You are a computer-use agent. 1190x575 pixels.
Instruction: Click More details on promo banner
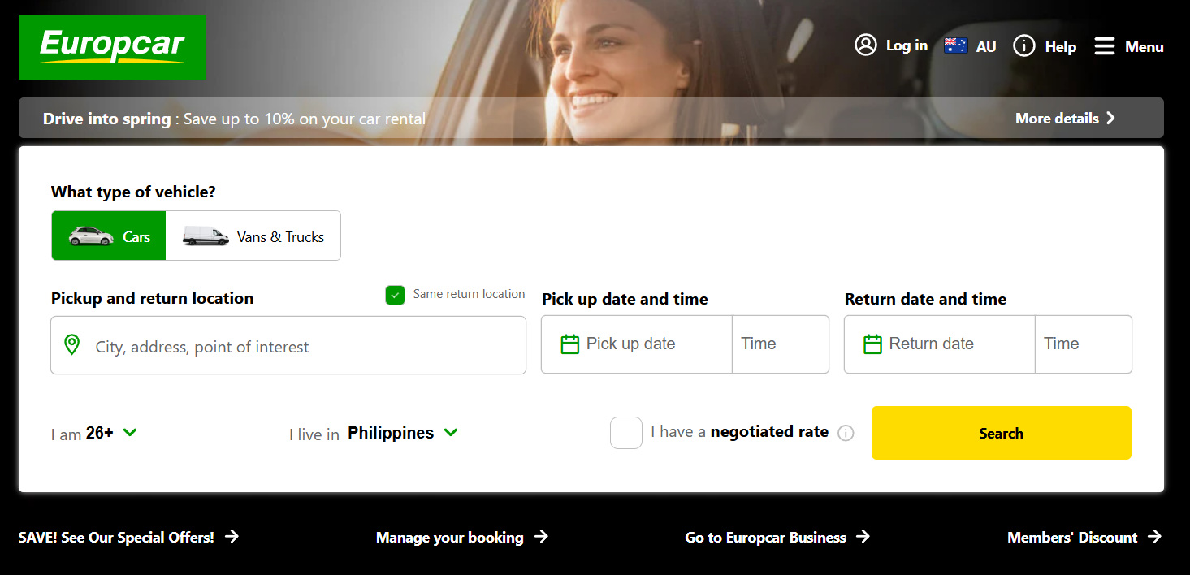click(1065, 119)
